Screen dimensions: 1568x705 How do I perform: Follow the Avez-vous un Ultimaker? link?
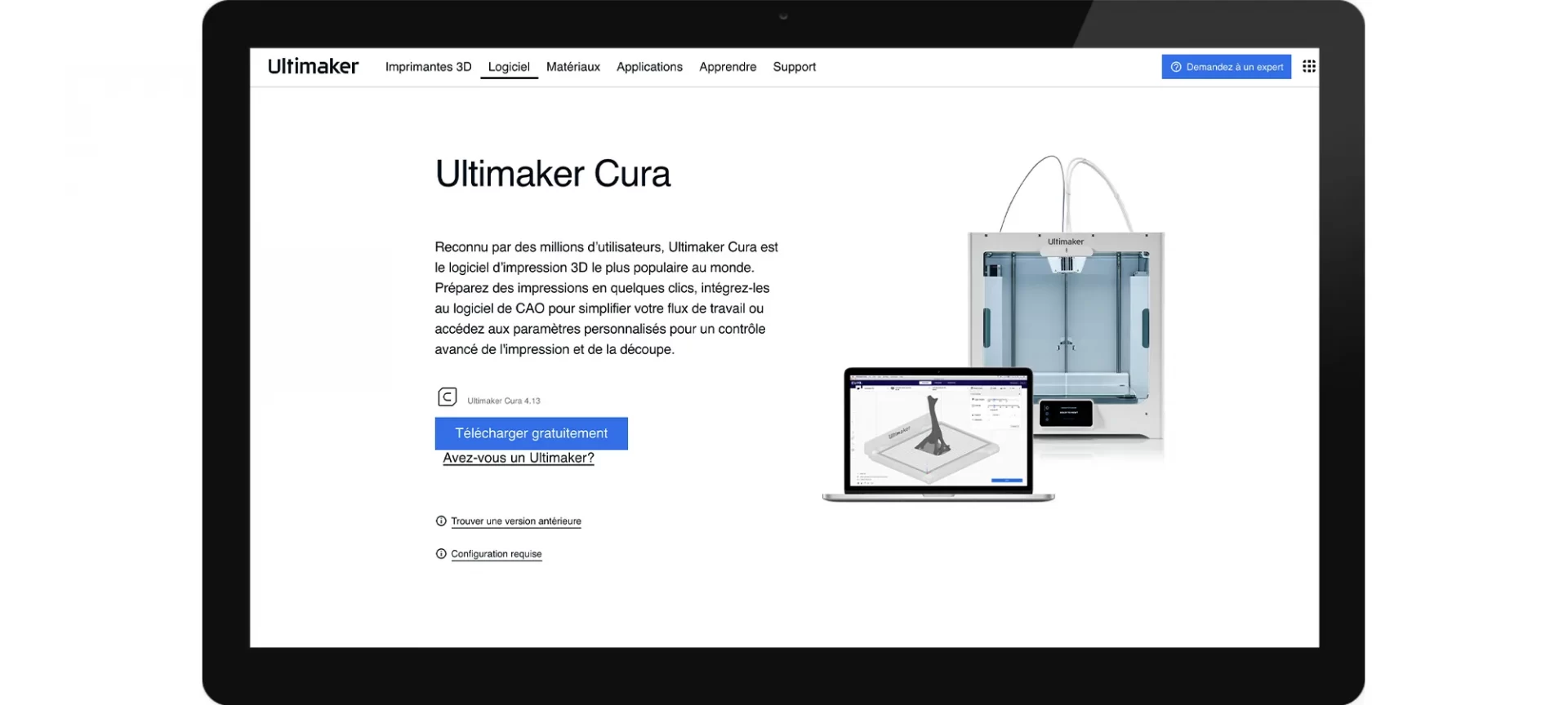coord(519,458)
